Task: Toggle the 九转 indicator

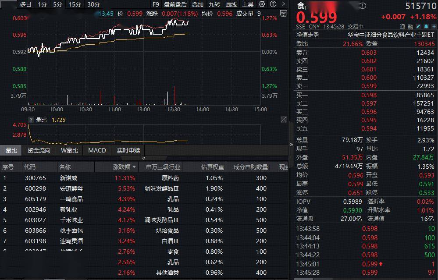Action: coord(214,4)
